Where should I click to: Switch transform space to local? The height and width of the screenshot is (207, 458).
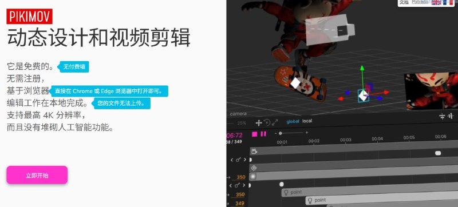[307, 121]
